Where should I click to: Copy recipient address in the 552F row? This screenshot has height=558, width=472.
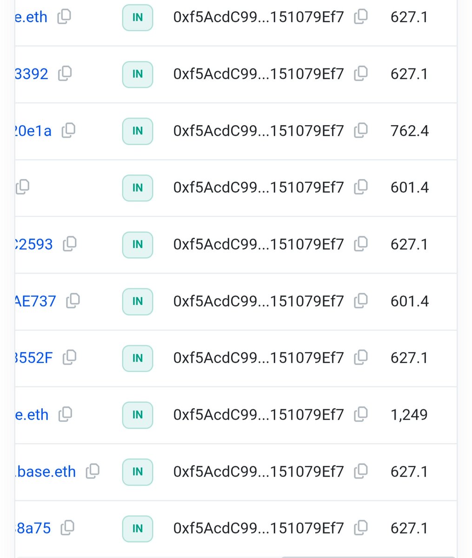(360, 358)
